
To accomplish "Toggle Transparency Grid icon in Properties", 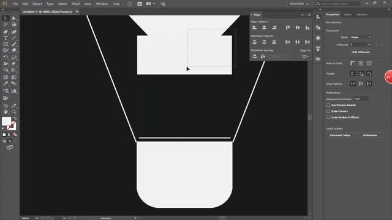I will pyautogui.click(x=369, y=63).
